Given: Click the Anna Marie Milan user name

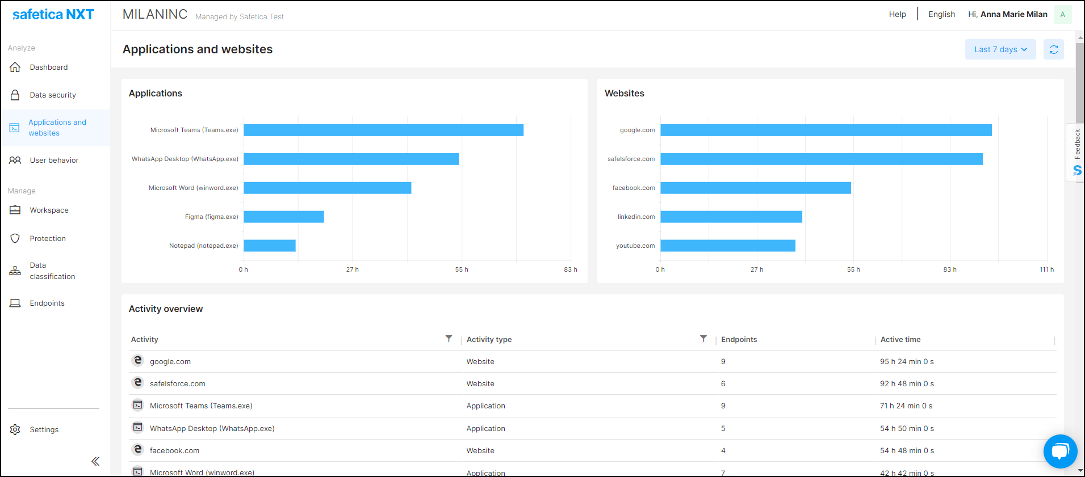Looking at the screenshot, I should (x=1013, y=14).
